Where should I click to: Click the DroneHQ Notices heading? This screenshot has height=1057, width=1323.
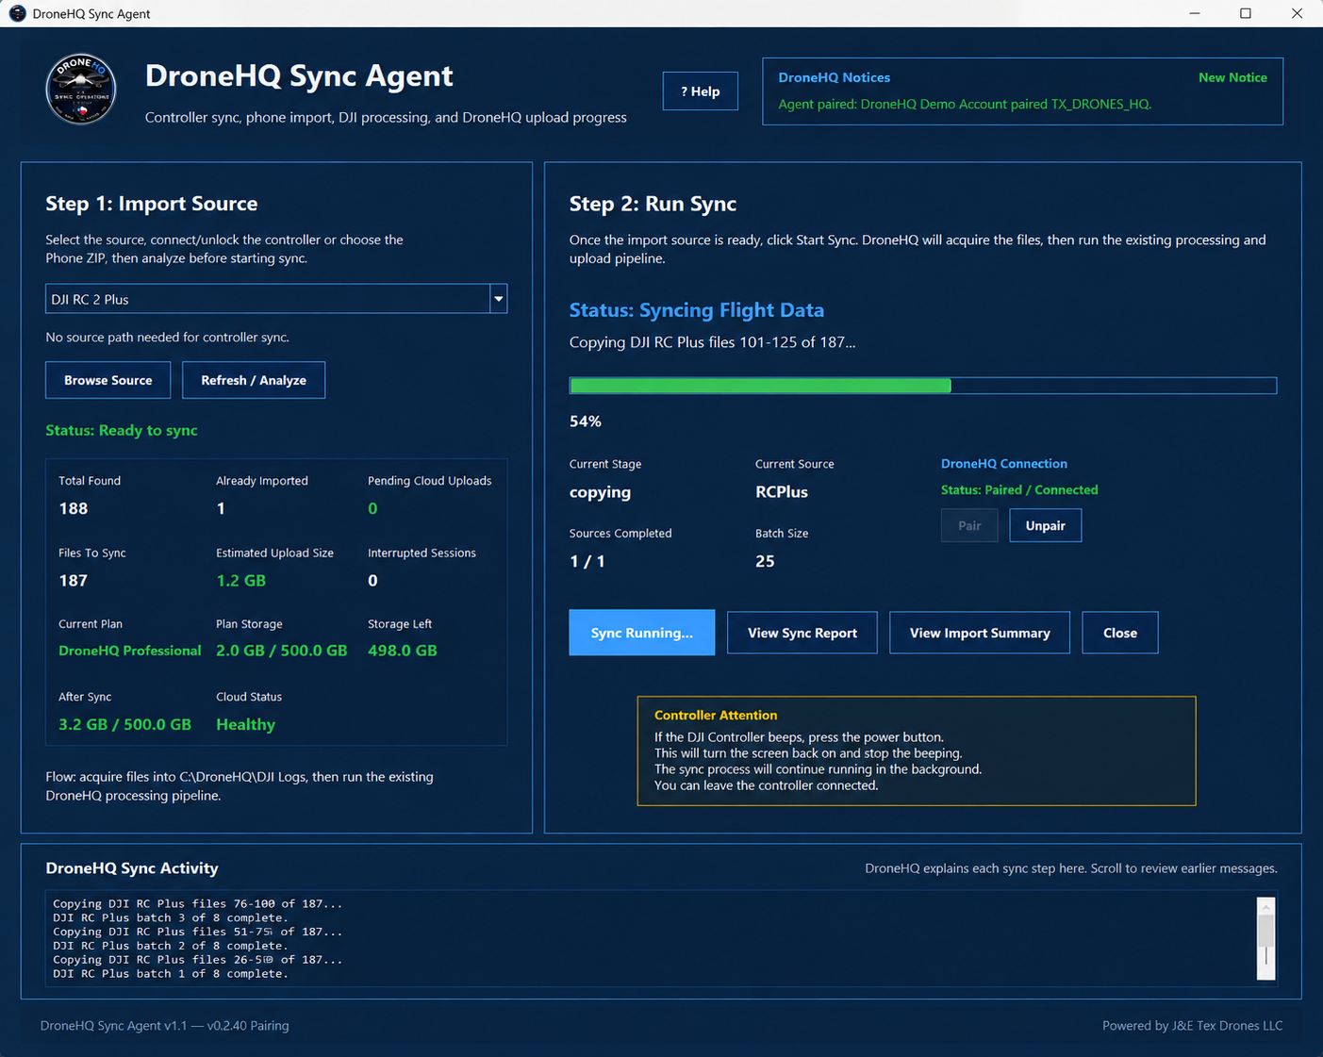click(834, 77)
